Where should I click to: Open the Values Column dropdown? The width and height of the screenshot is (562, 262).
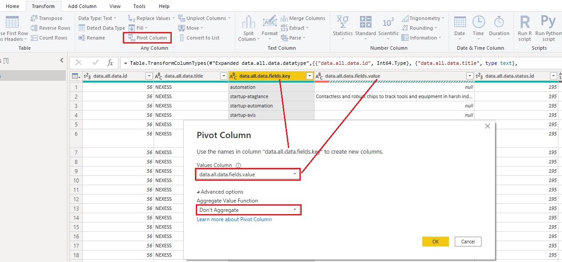[248, 175]
